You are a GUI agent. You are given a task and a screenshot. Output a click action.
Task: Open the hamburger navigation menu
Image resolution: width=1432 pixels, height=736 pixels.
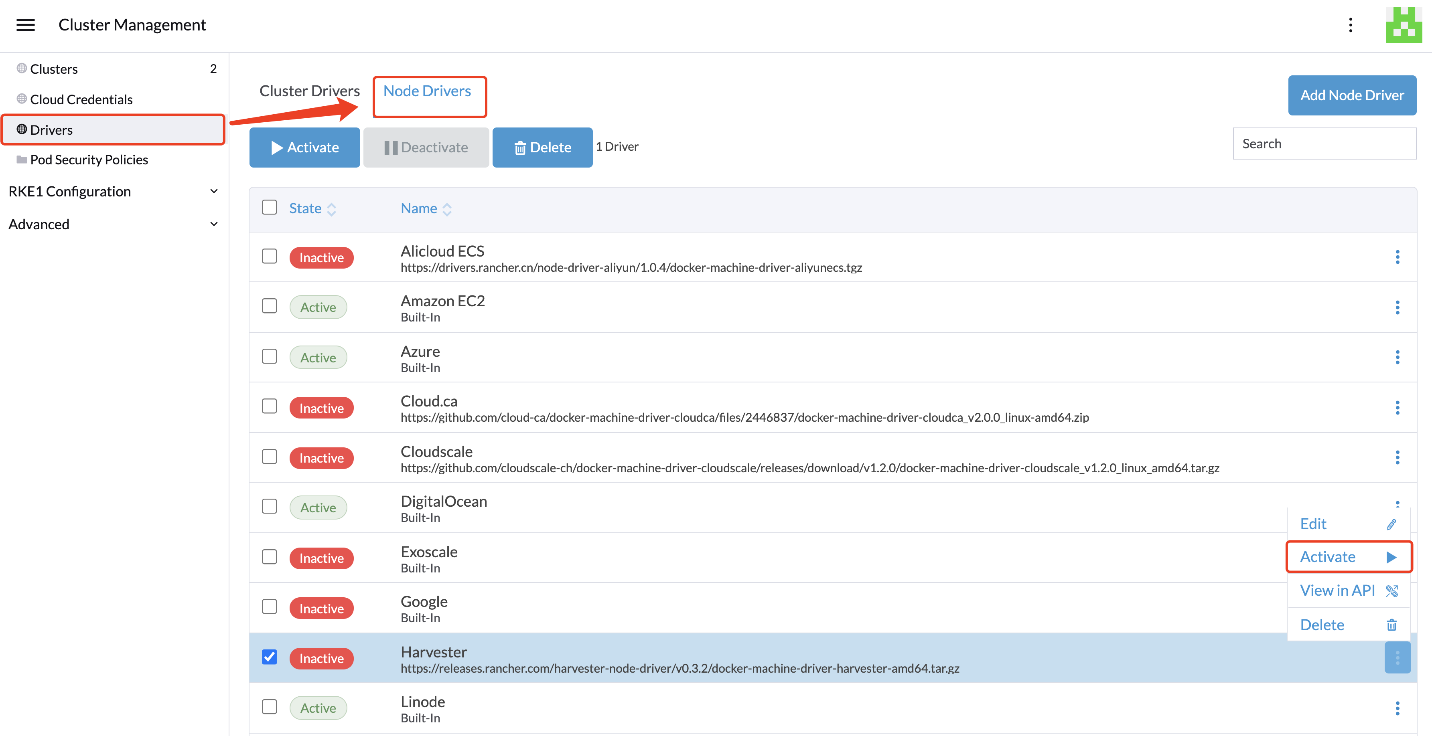point(26,25)
